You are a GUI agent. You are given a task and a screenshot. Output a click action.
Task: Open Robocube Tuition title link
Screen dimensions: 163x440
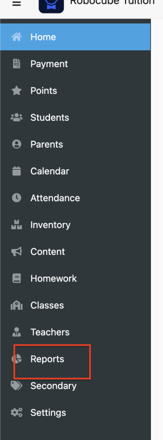tap(112, 3)
